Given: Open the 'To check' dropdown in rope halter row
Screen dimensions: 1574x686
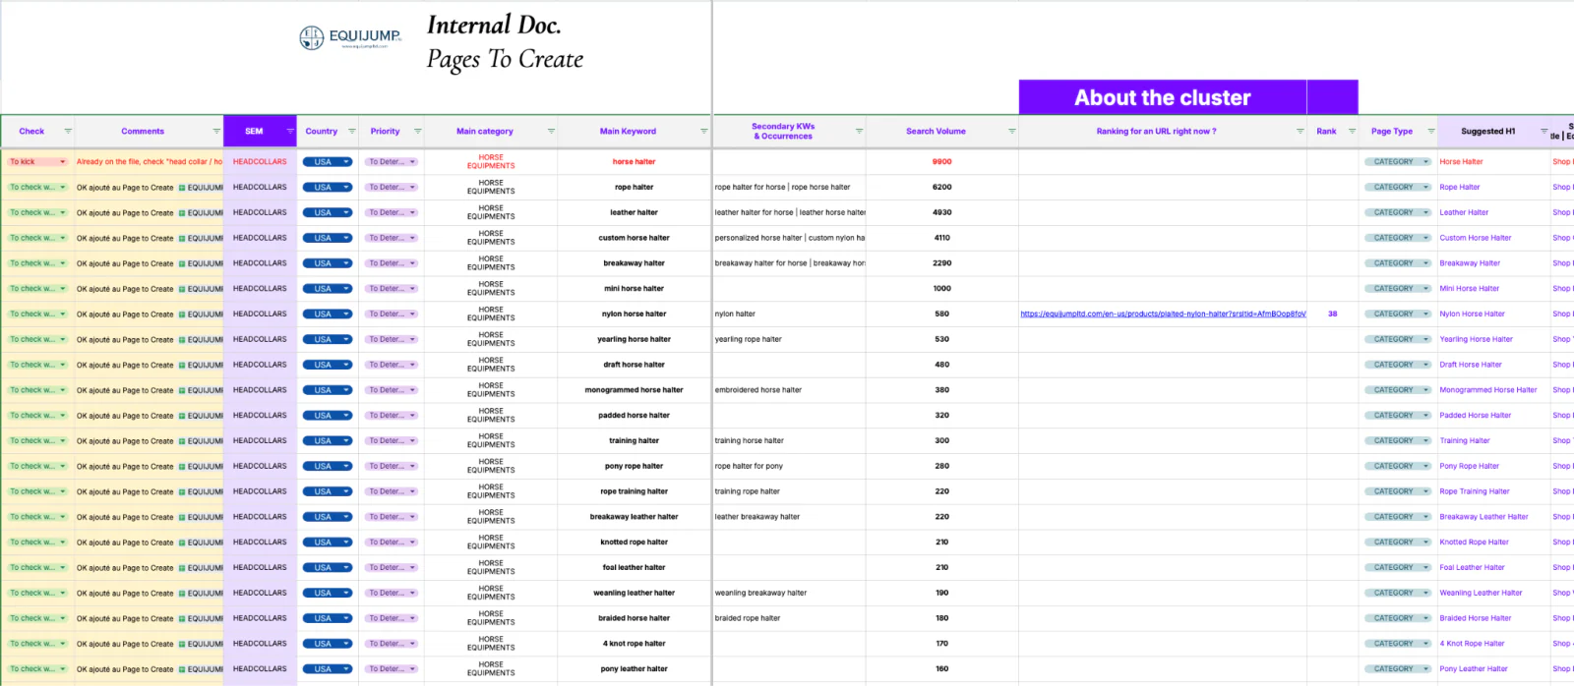Looking at the screenshot, I should [x=37, y=187].
